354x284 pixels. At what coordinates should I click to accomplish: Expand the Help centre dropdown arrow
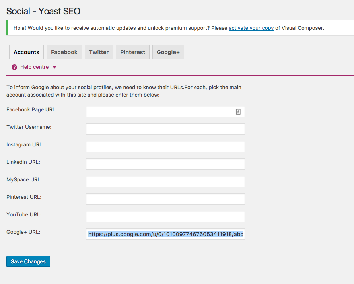coord(54,68)
